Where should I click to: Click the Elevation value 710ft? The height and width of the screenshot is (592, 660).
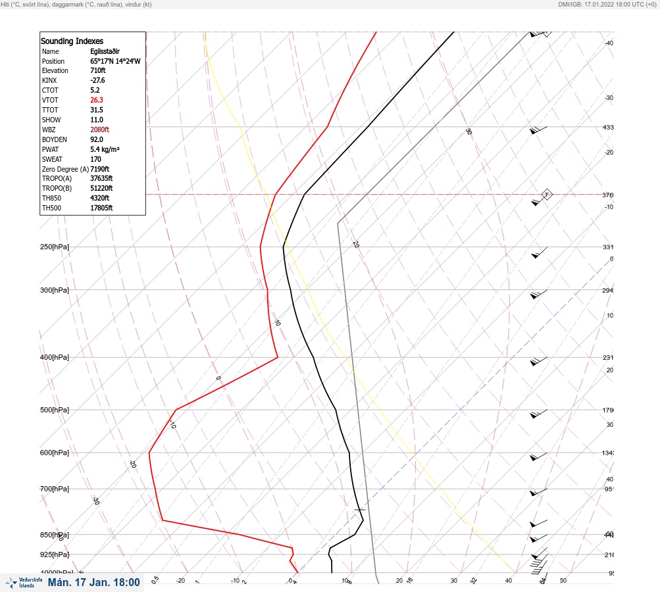point(97,70)
